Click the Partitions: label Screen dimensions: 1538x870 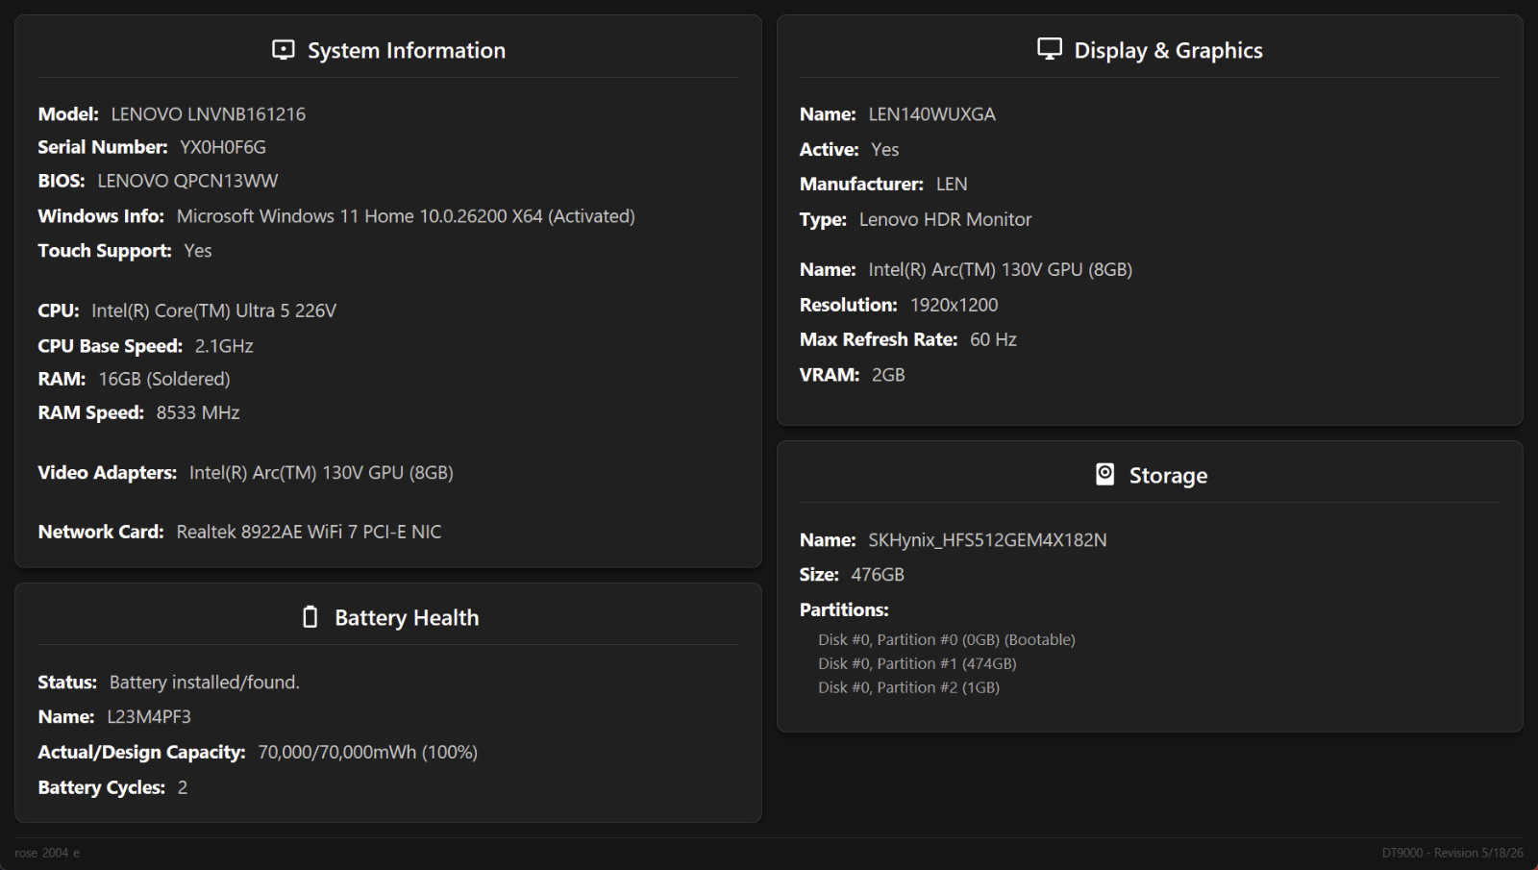pyautogui.click(x=844, y=609)
